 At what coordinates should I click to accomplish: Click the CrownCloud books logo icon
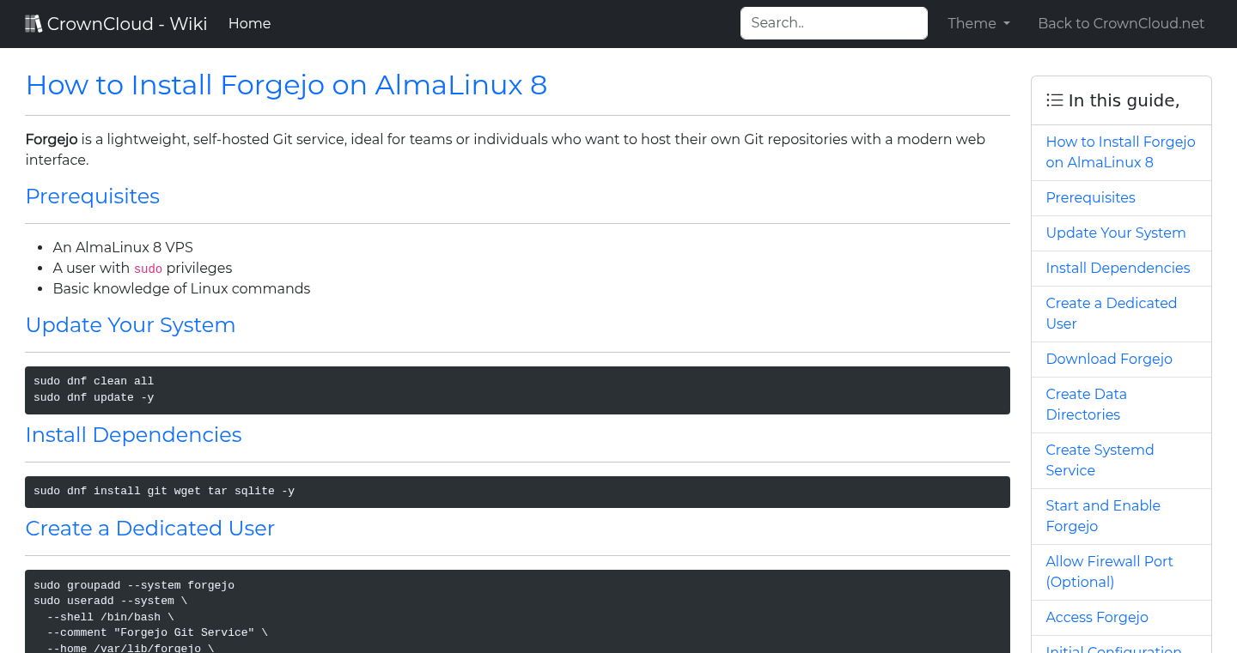[34, 22]
